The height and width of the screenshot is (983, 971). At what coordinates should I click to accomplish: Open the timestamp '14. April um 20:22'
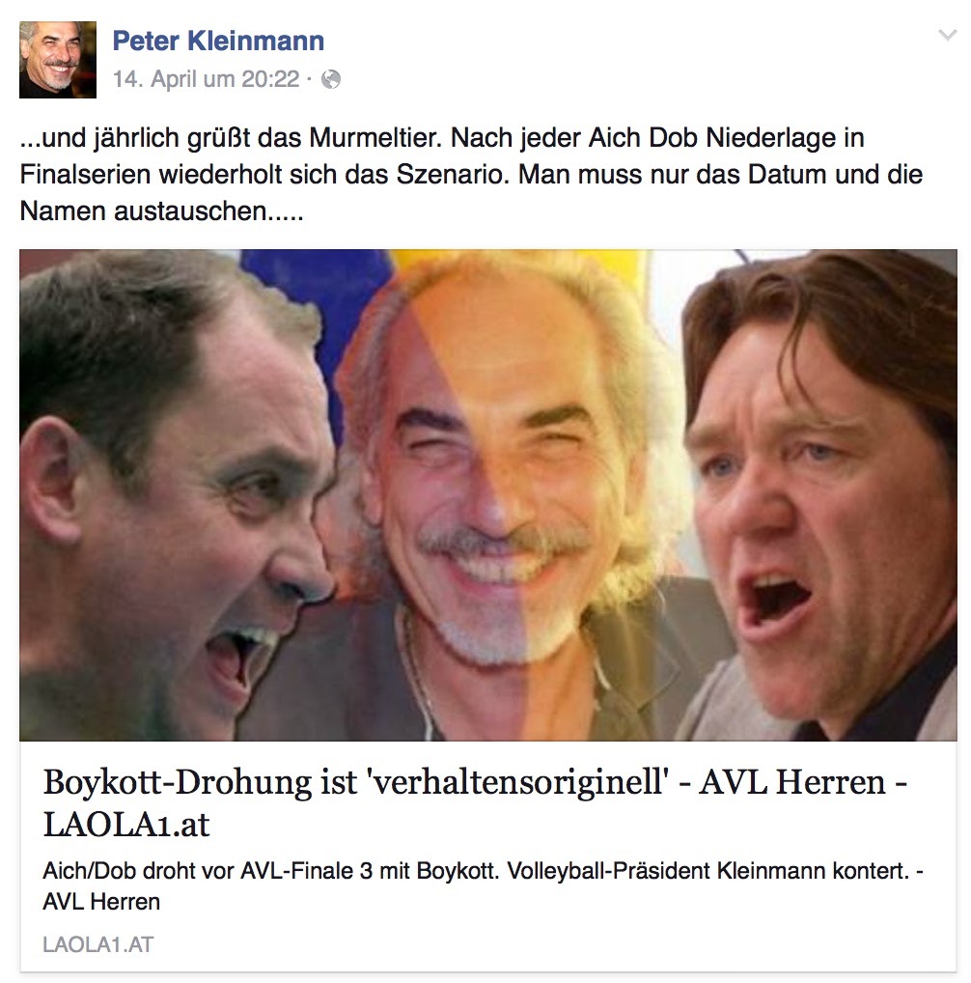click(x=207, y=79)
